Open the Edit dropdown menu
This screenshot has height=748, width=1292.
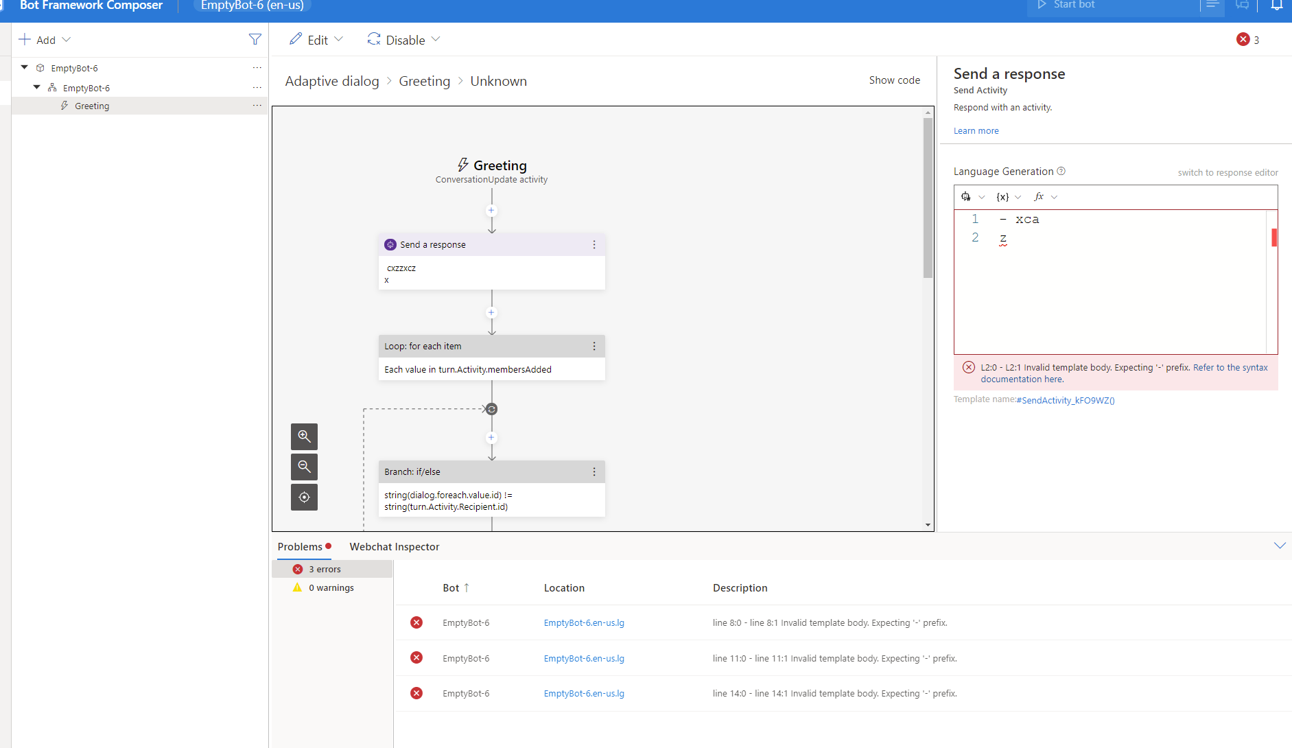point(316,40)
